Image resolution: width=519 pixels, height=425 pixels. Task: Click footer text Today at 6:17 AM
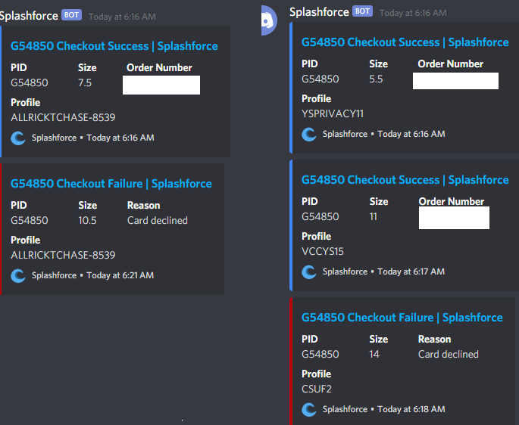click(x=411, y=271)
